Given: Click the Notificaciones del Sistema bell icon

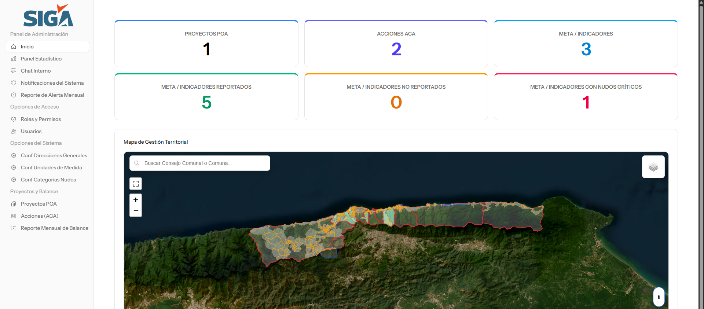Looking at the screenshot, I should [x=14, y=83].
